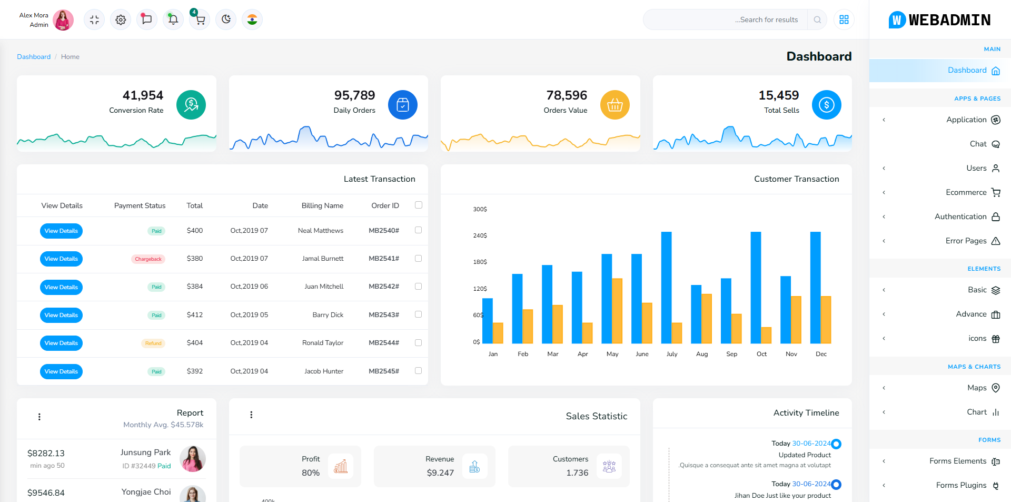Check the select-all checkbox in Order ID header
Screen dimensions: 1011x502
(419, 205)
